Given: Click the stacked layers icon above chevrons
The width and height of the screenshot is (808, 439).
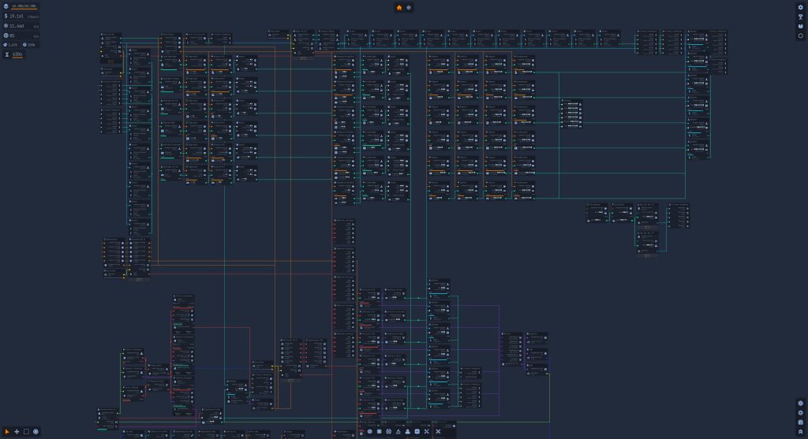Looking at the screenshot, I should pyautogui.click(x=801, y=422).
